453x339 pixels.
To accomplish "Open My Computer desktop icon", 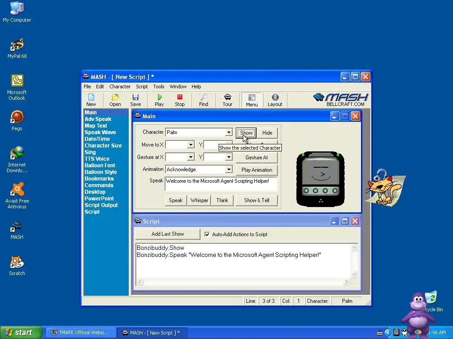I will click(17, 12).
